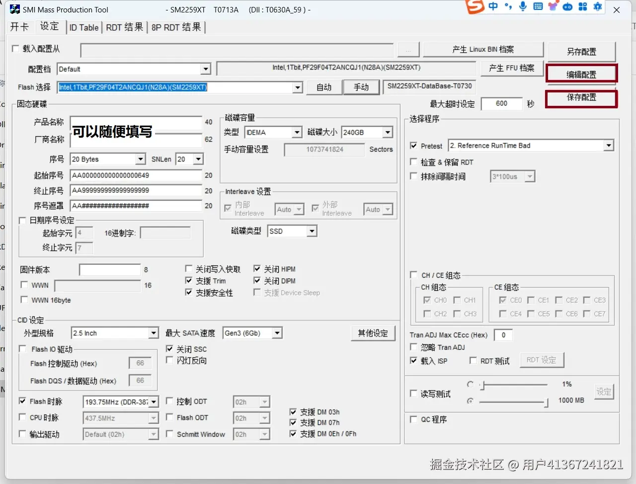Open the ID Table tab
This screenshot has height=484, width=636.
[x=84, y=27]
